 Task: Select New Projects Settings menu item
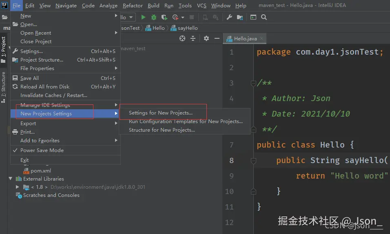[x=65, y=114]
